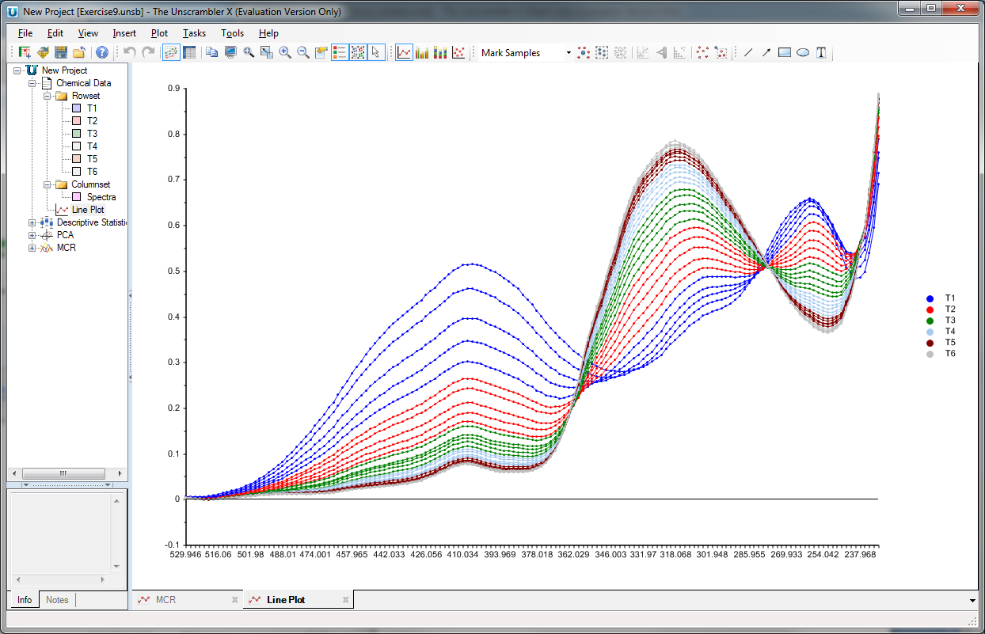The width and height of the screenshot is (985, 634).
Task: Toggle the plot legend display button
Action: (x=340, y=53)
